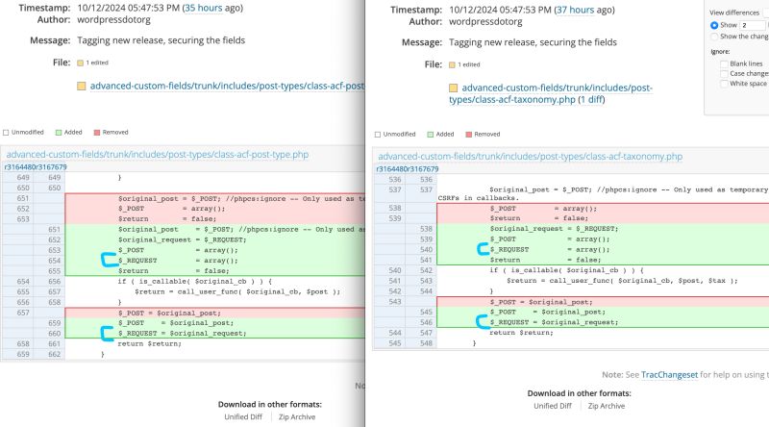Open '35 hours' timeline link, left changeset
The height and width of the screenshot is (427, 769).
point(203,8)
